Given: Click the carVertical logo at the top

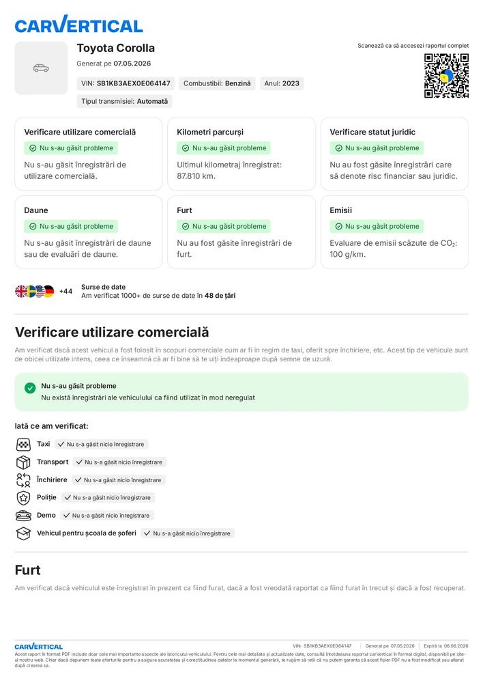Looking at the screenshot, I should click(78, 25).
